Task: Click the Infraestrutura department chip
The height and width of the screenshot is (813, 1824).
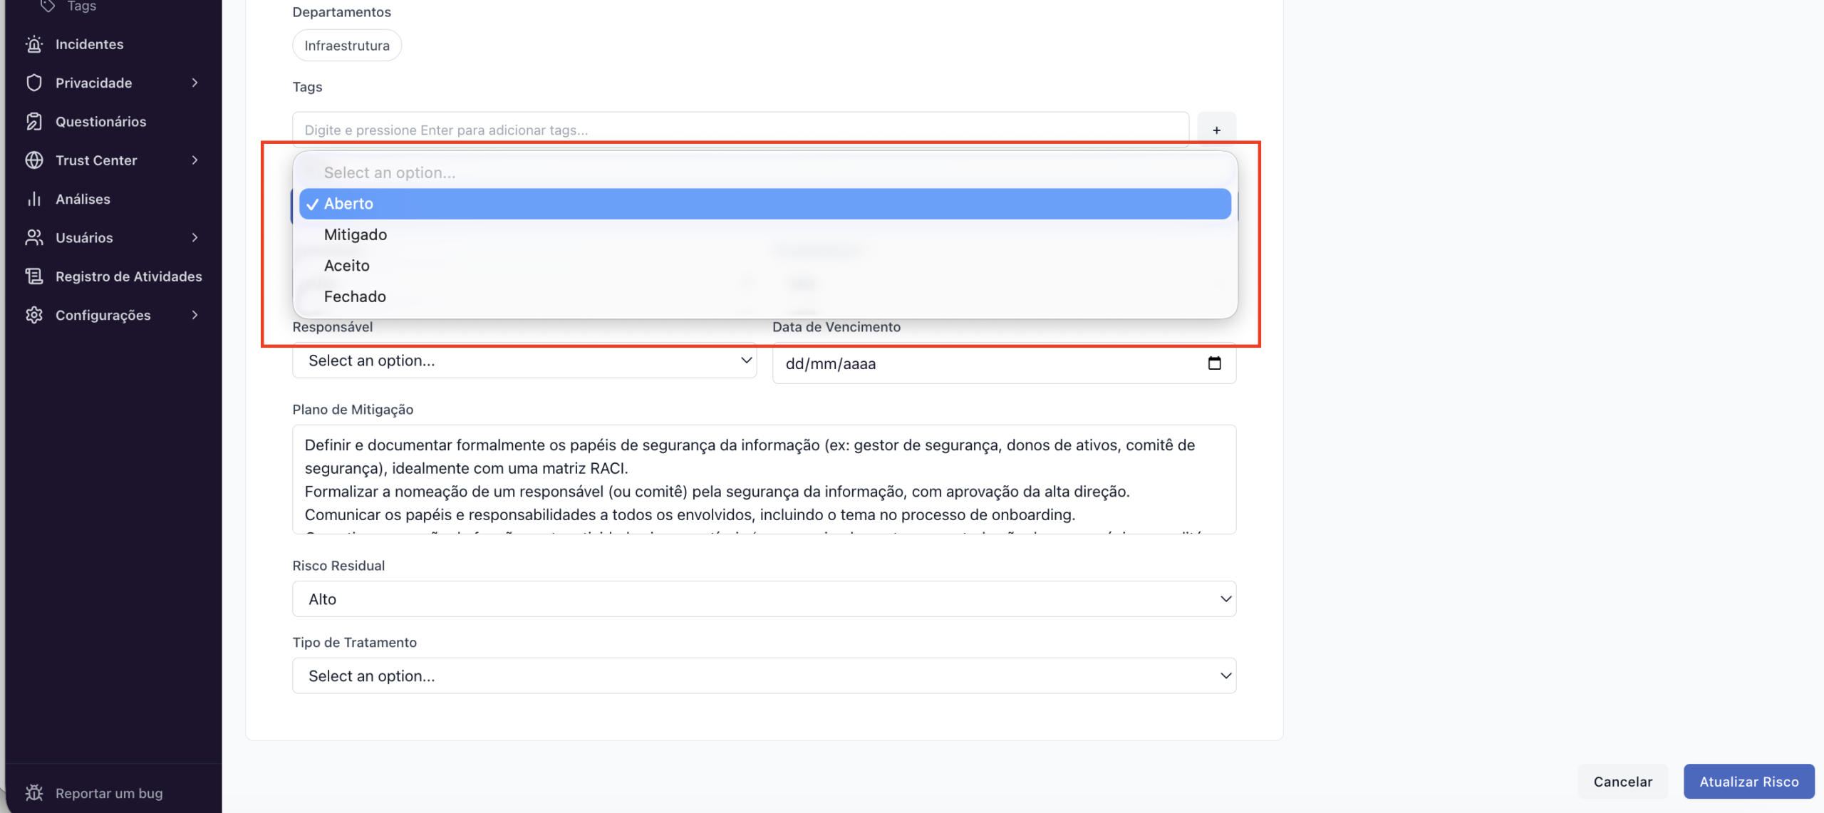Action: (347, 46)
